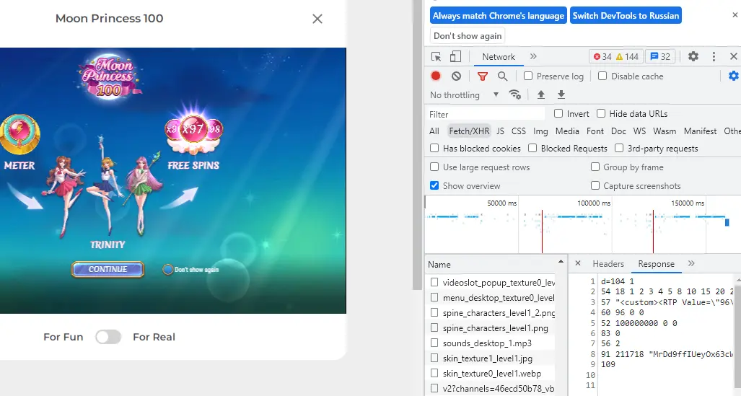Stop recording network log red button
This screenshot has height=396, width=741.
436,76
